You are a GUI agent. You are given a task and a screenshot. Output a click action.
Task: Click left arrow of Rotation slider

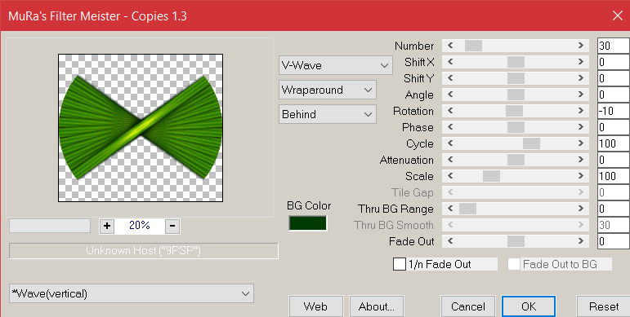pyautogui.click(x=450, y=111)
